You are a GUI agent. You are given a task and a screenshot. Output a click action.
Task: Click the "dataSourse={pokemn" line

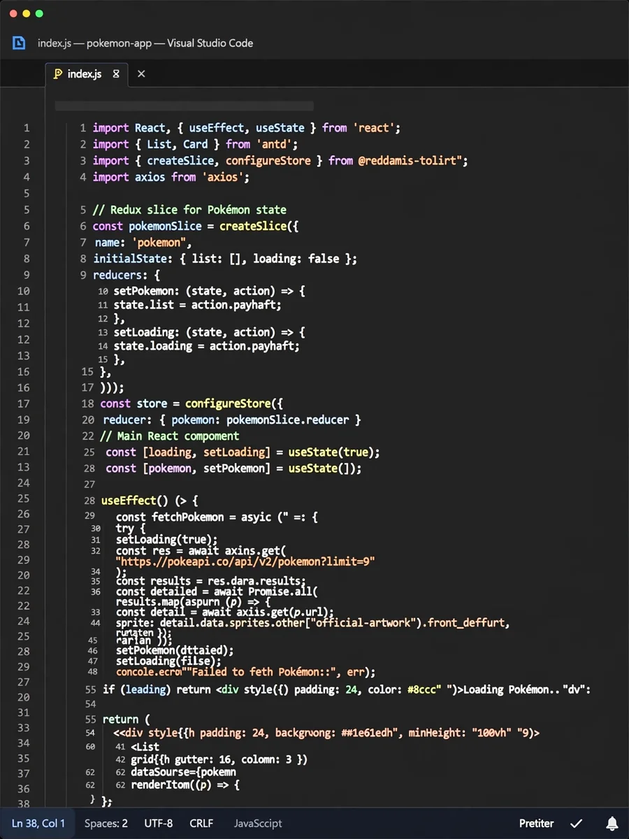tap(183, 772)
